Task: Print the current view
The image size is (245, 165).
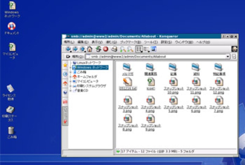Action: tap(114, 49)
